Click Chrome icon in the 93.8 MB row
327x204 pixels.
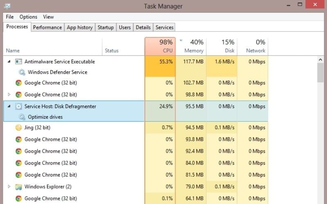18,139
